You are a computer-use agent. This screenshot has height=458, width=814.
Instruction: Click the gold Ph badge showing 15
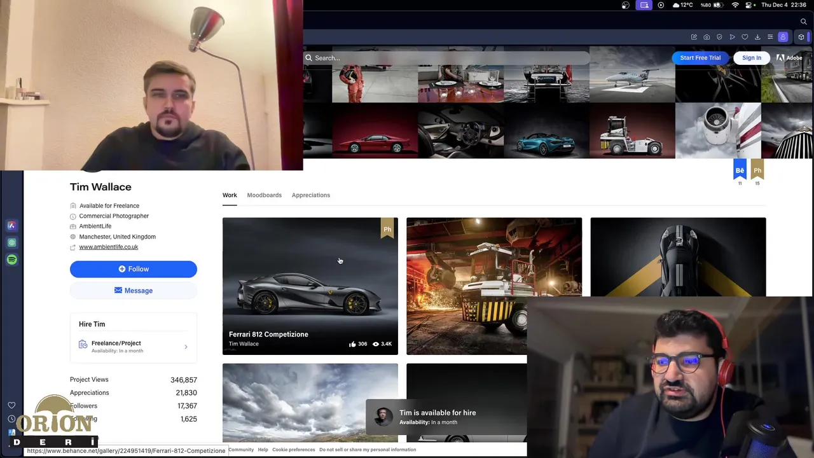[x=757, y=169]
